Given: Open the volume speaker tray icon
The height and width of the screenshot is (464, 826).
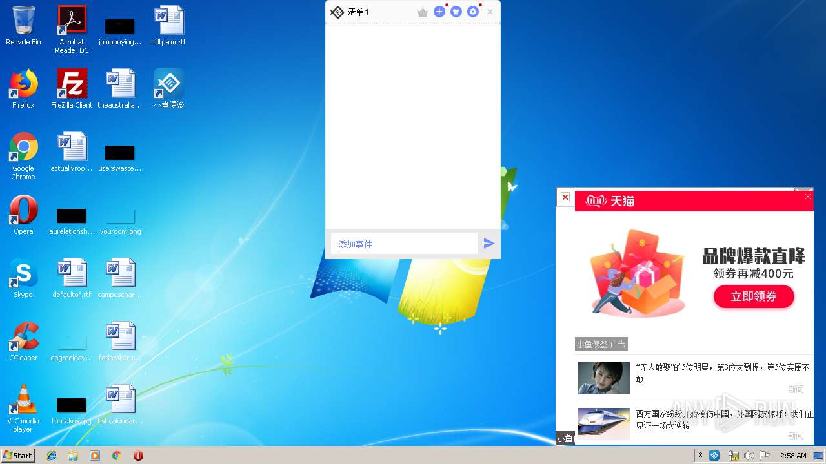Looking at the screenshot, I should pyautogui.click(x=749, y=456).
